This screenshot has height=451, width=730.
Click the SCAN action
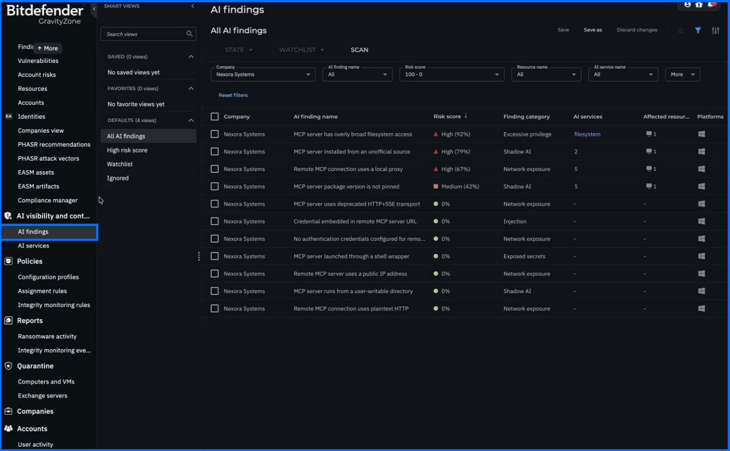click(359, 50)
